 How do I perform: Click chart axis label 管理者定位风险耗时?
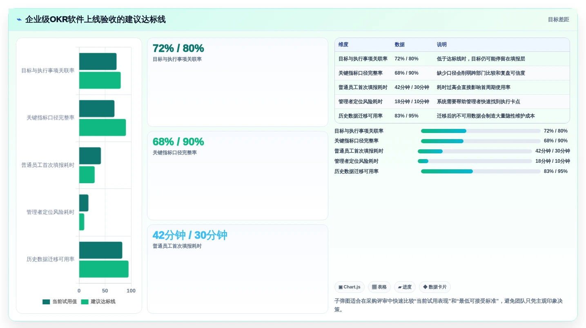(x=51, y=212)
